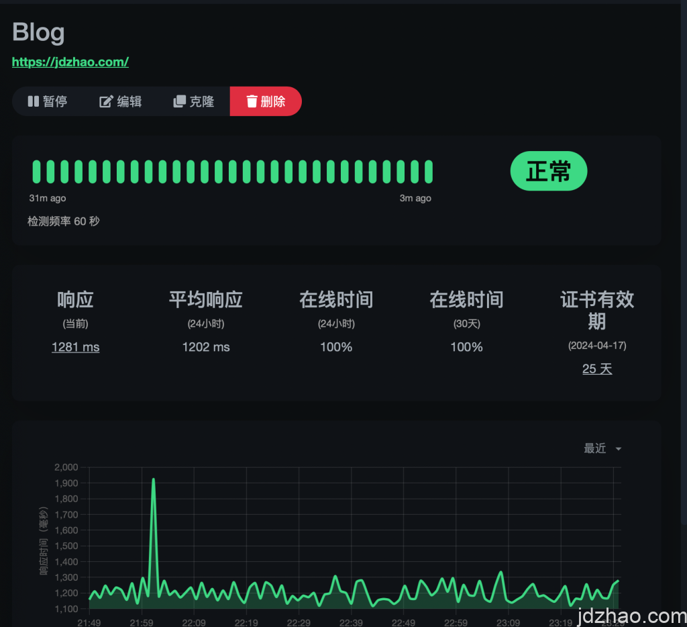Expand the 最近 chart range dropdown
This screenshot has height=627, width=687.
[602, 448]
